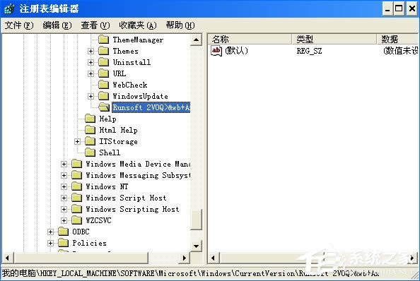Click the WindowsUpdate folder icon
Viewport: 420px width, 281px height.
tap(103, 96)
